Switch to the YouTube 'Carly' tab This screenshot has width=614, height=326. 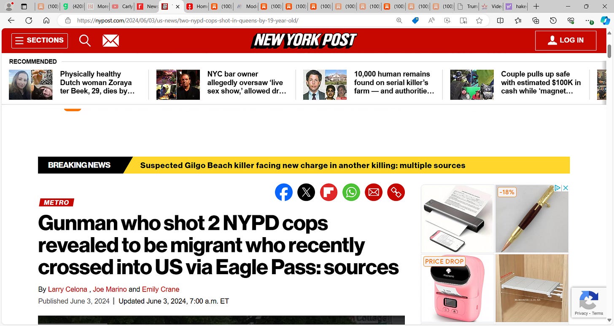122,6
